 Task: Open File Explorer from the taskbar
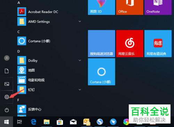click(x=47, y=122)
